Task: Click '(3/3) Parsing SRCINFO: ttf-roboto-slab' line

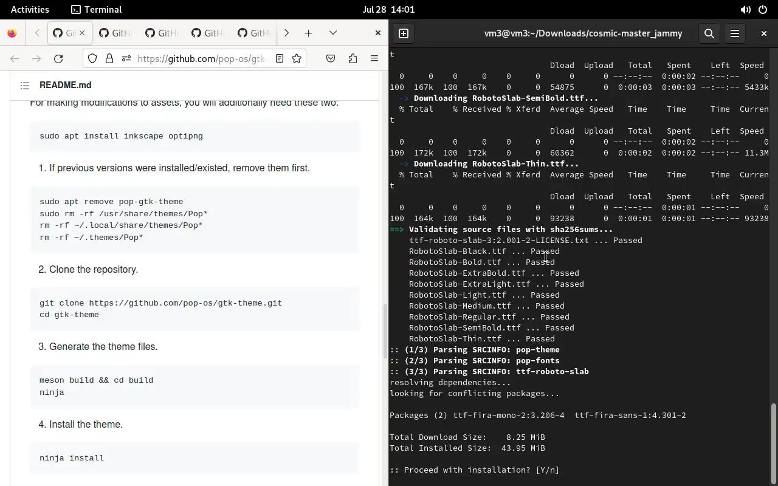Action: tap(489, 371)
